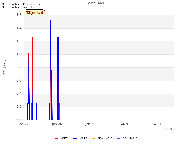Click the 'No data for f_sp1_Rain' message
The width and height of the screenshot is (192, 144).
pos(19,7)
